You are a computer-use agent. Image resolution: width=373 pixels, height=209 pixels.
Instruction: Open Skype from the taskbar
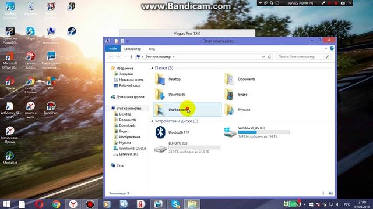tap(175, 204)
